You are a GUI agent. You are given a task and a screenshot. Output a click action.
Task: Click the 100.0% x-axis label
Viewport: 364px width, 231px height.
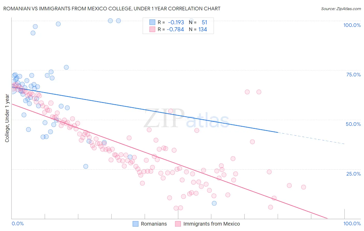[352, 223]
